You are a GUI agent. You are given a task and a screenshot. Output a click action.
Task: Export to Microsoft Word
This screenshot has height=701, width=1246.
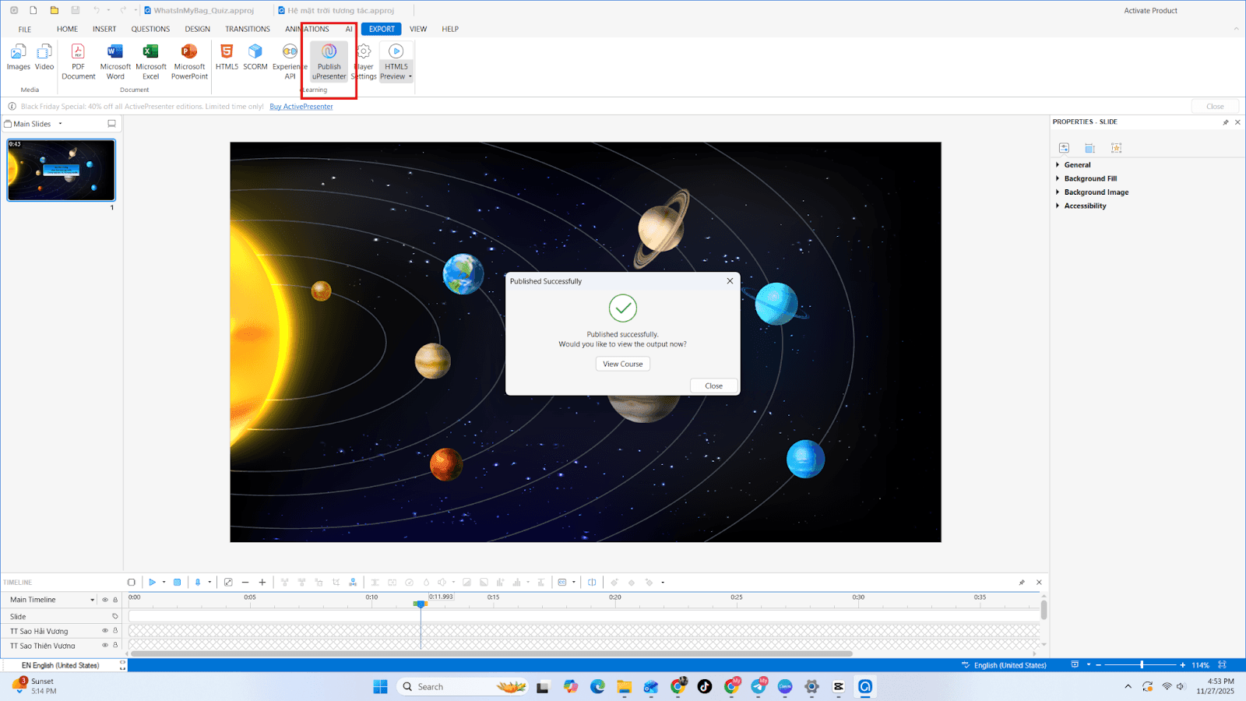click(x=115, y=62)
